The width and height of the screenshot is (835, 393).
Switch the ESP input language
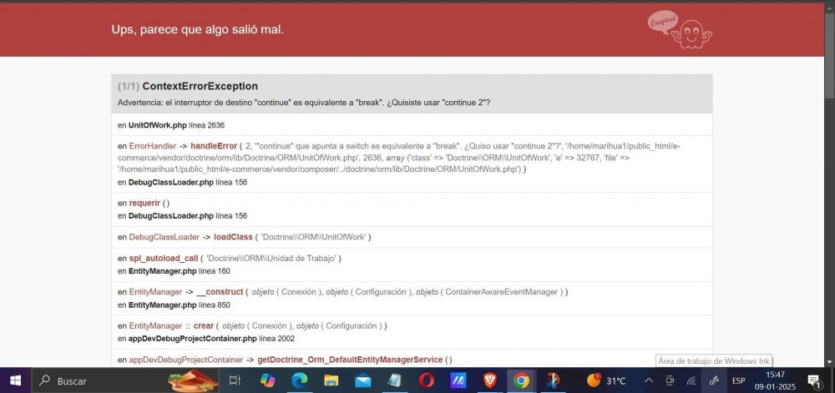pyautogui.click(x=738, y=380)
